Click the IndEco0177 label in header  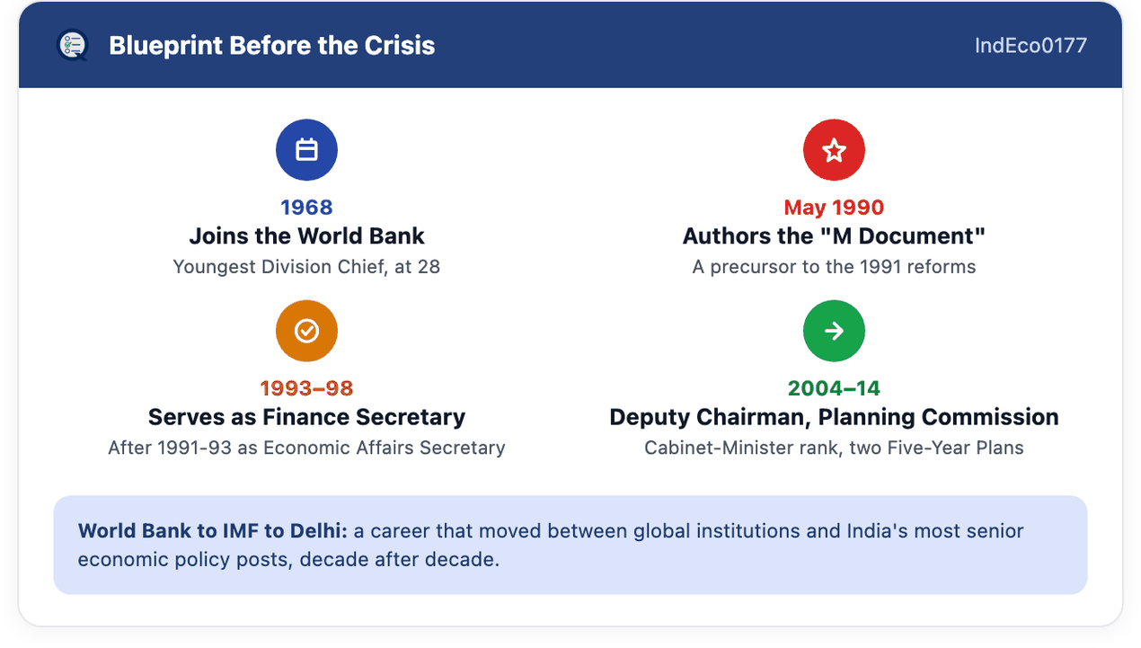click(1030, 45)
